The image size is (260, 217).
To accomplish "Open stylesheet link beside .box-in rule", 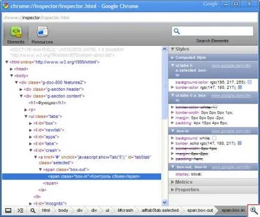I will pos(231,131).
